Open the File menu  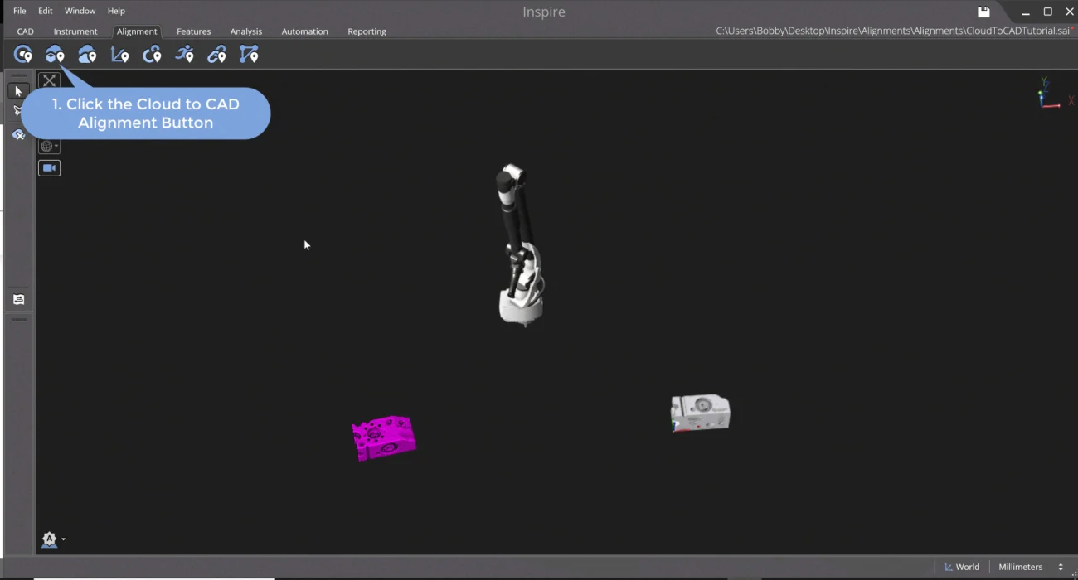(x=20, y=11)
